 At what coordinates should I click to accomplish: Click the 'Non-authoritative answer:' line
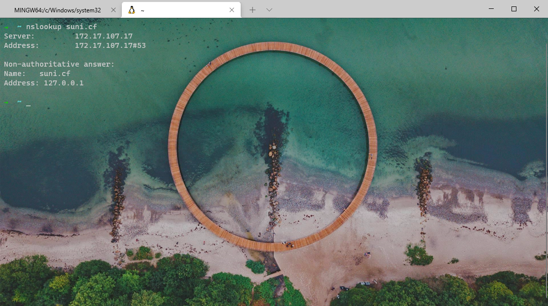point(59,64)
